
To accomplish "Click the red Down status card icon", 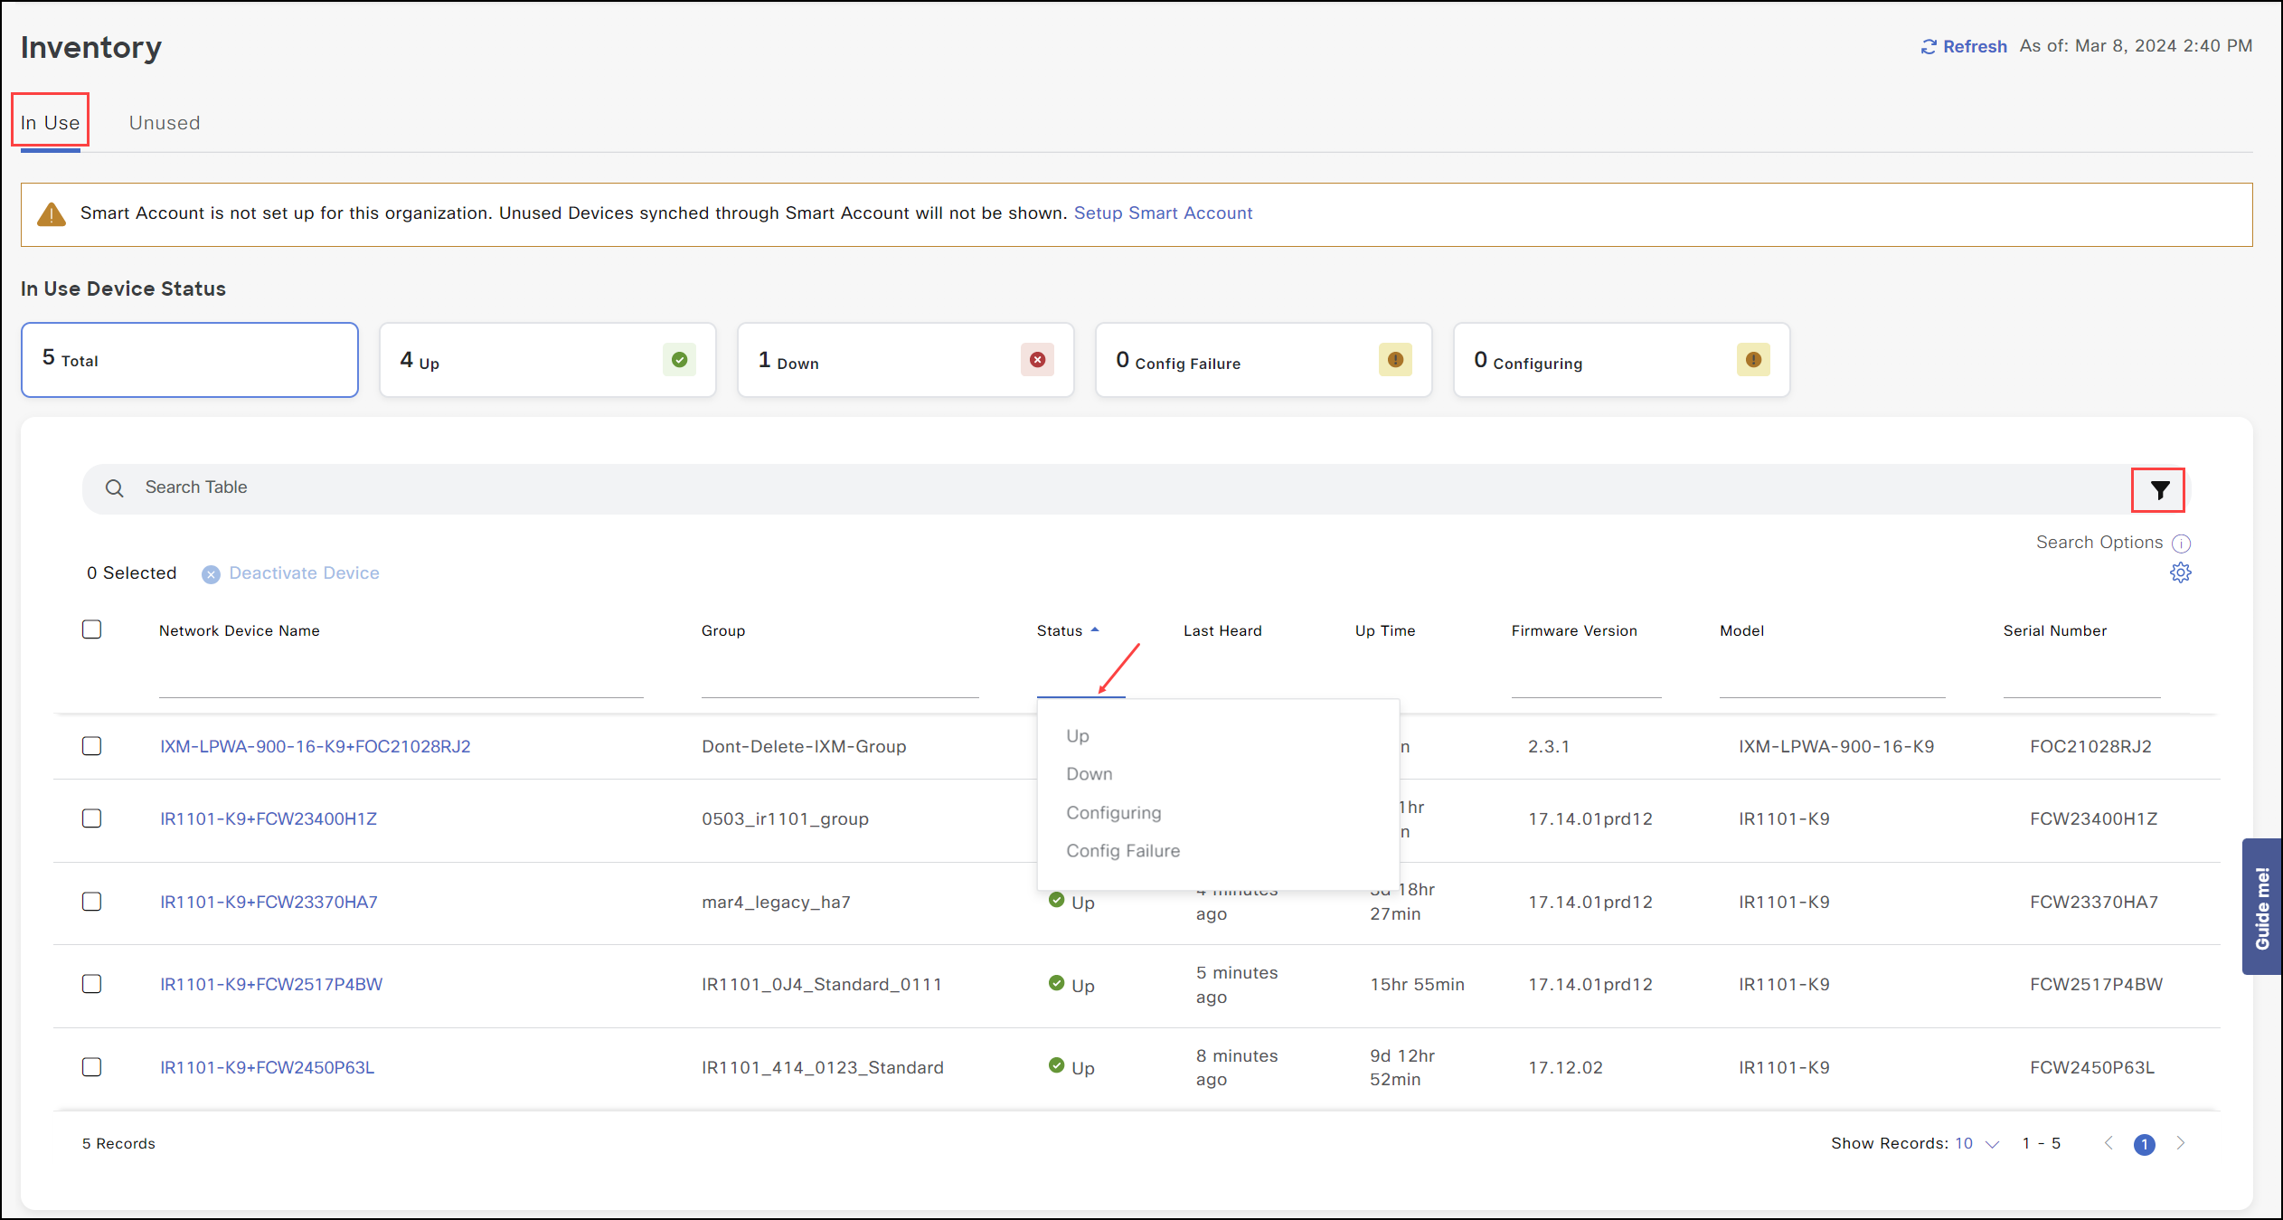I will (x=1037, y=360).
